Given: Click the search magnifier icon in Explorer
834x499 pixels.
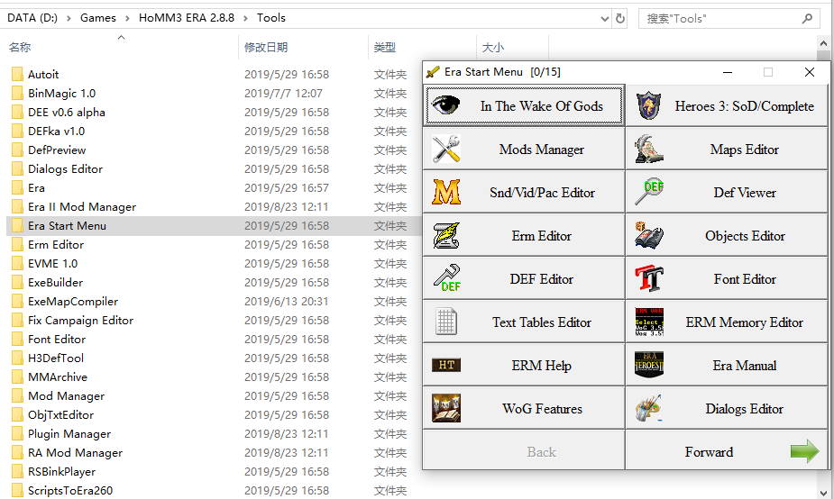Looking at the screenshot, I should coord(807,19).
